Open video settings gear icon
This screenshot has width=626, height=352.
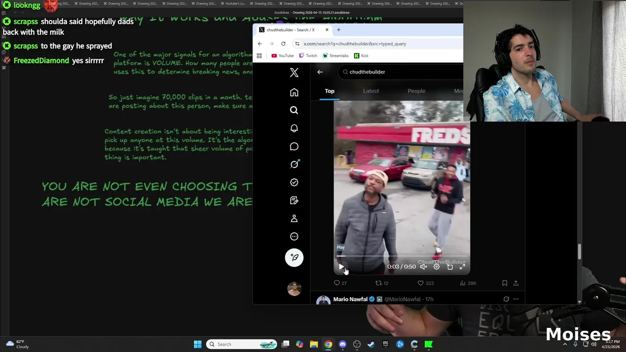click(437, 266)
